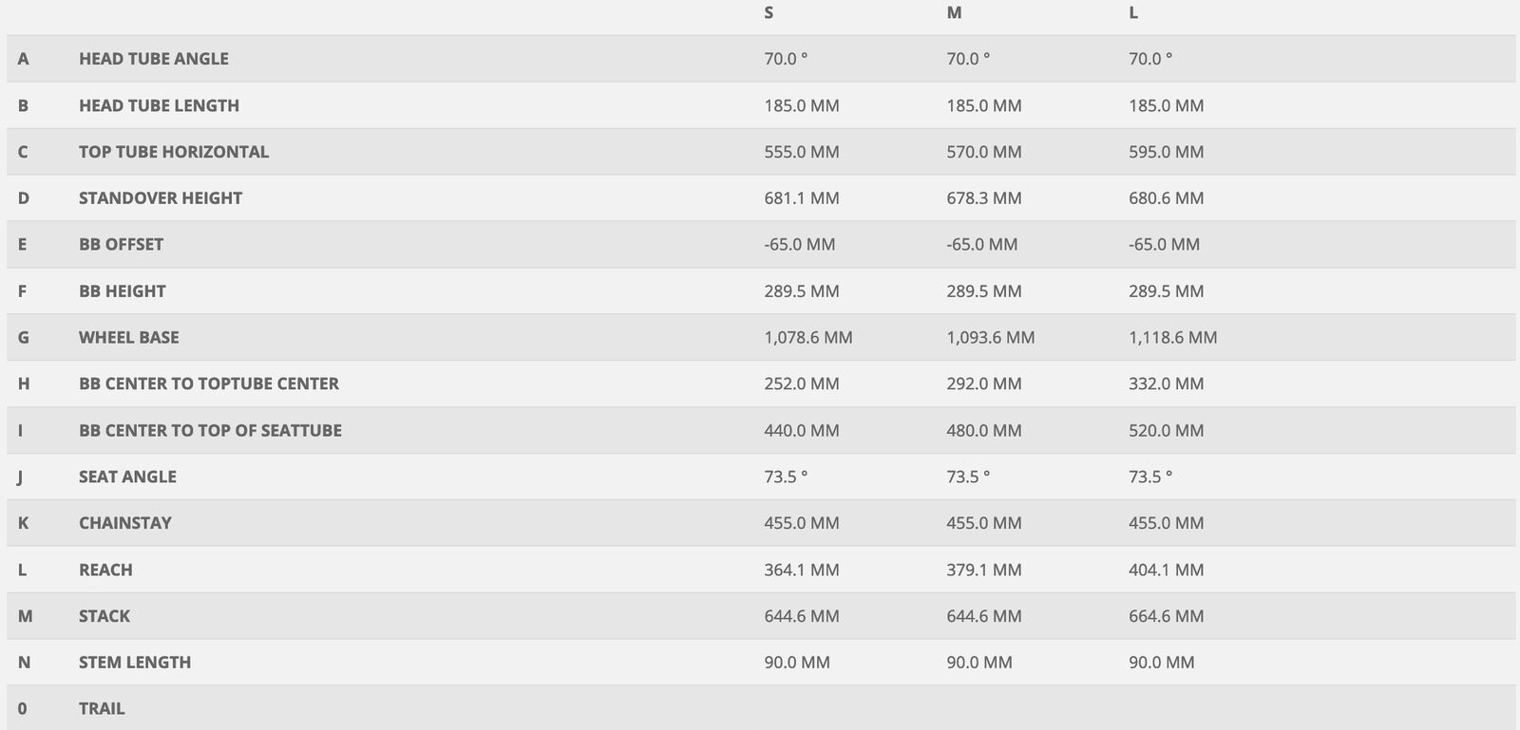The height and width of the screenshot is (730, 1520).
Task: Select the STEM LENGTH row label
Action: [135, 663]
